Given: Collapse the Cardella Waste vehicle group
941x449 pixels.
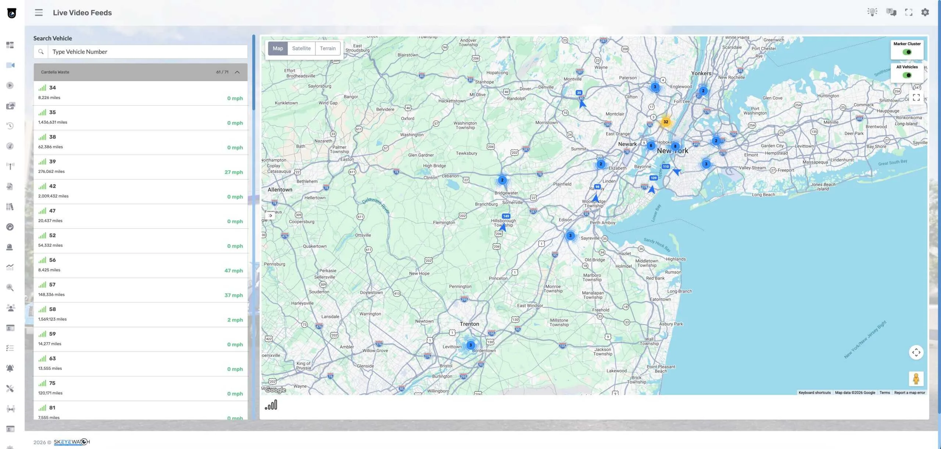Looking at the screenshot, I should (237, 72).
